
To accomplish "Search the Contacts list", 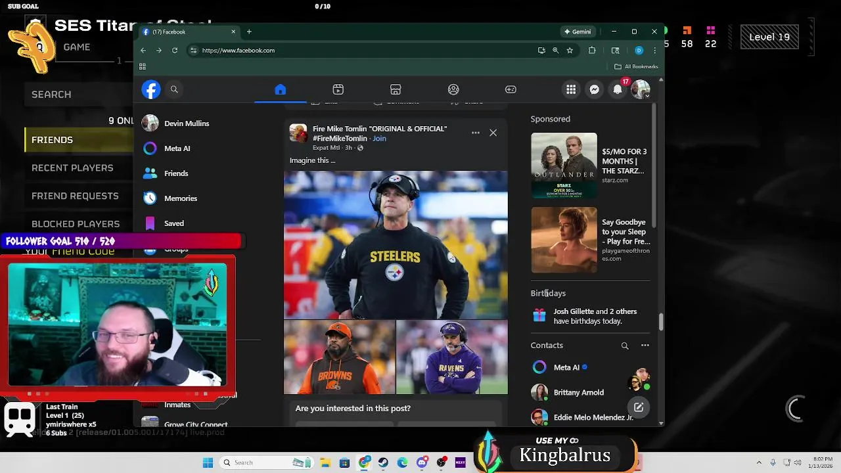I will click(625, 346).
